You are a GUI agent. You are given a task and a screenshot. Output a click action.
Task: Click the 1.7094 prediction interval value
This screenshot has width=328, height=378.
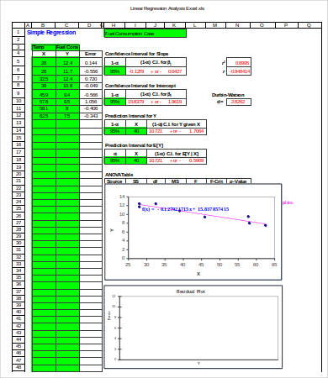pos(196,131)
